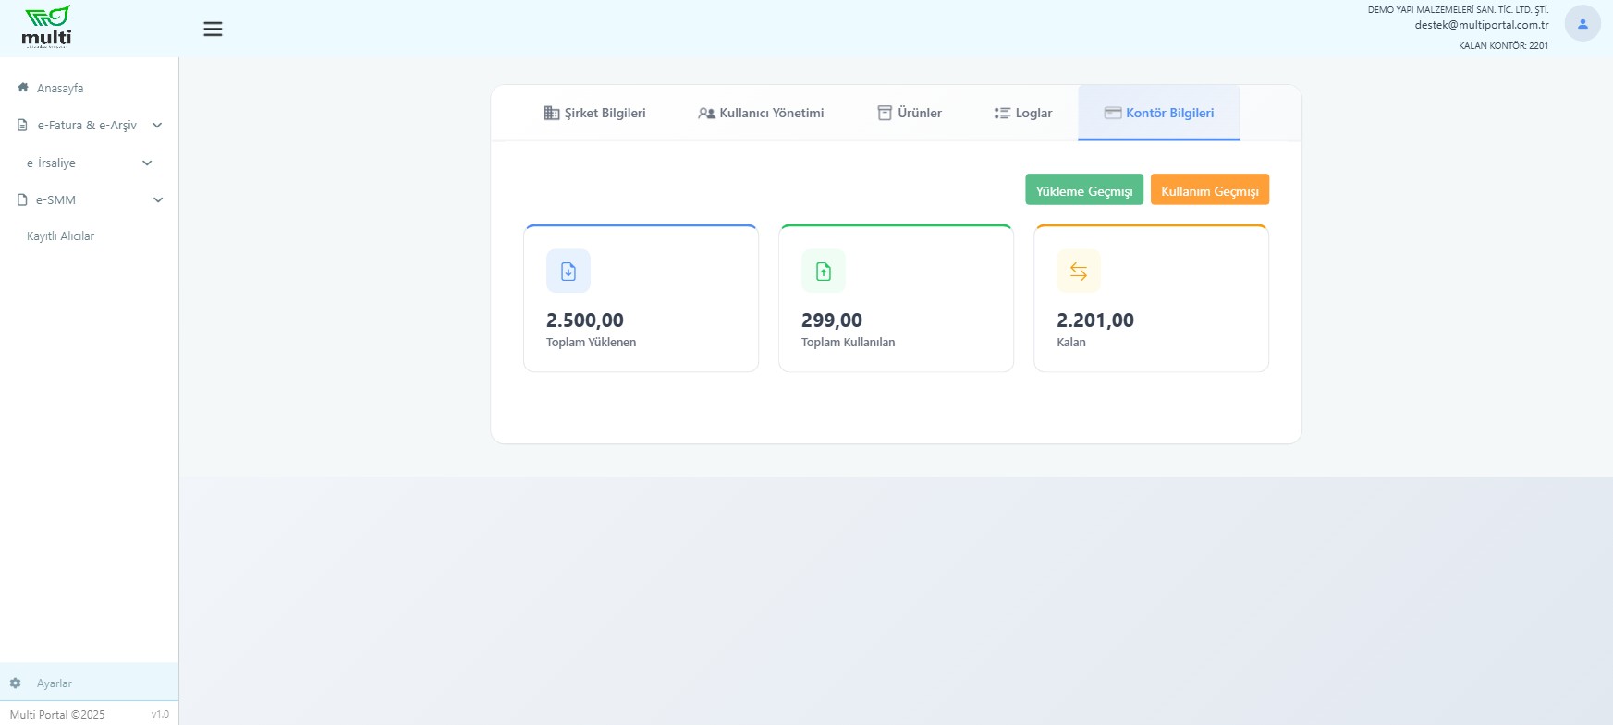Click the 2.201,00 Kalan value
Viewport: 1613px width, 725px height.
point(1095,320)
